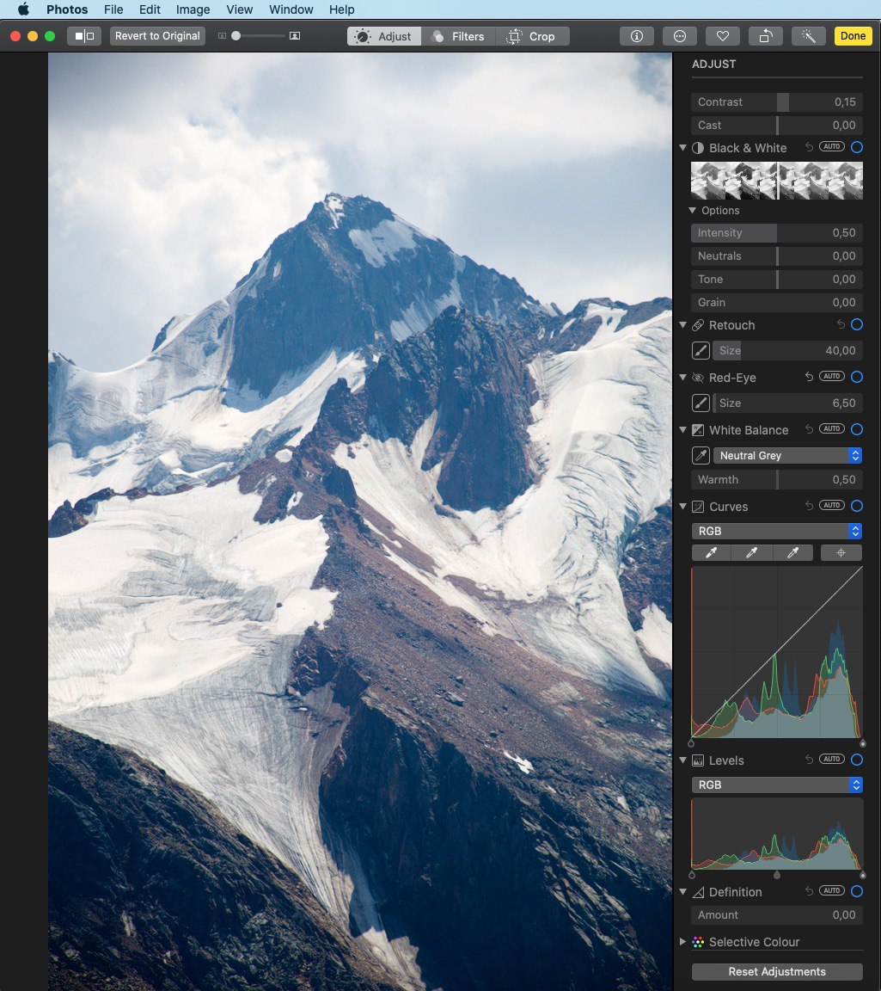Click the More options ellipsis button
881x991 pixels.
click(x=680, y=36)
